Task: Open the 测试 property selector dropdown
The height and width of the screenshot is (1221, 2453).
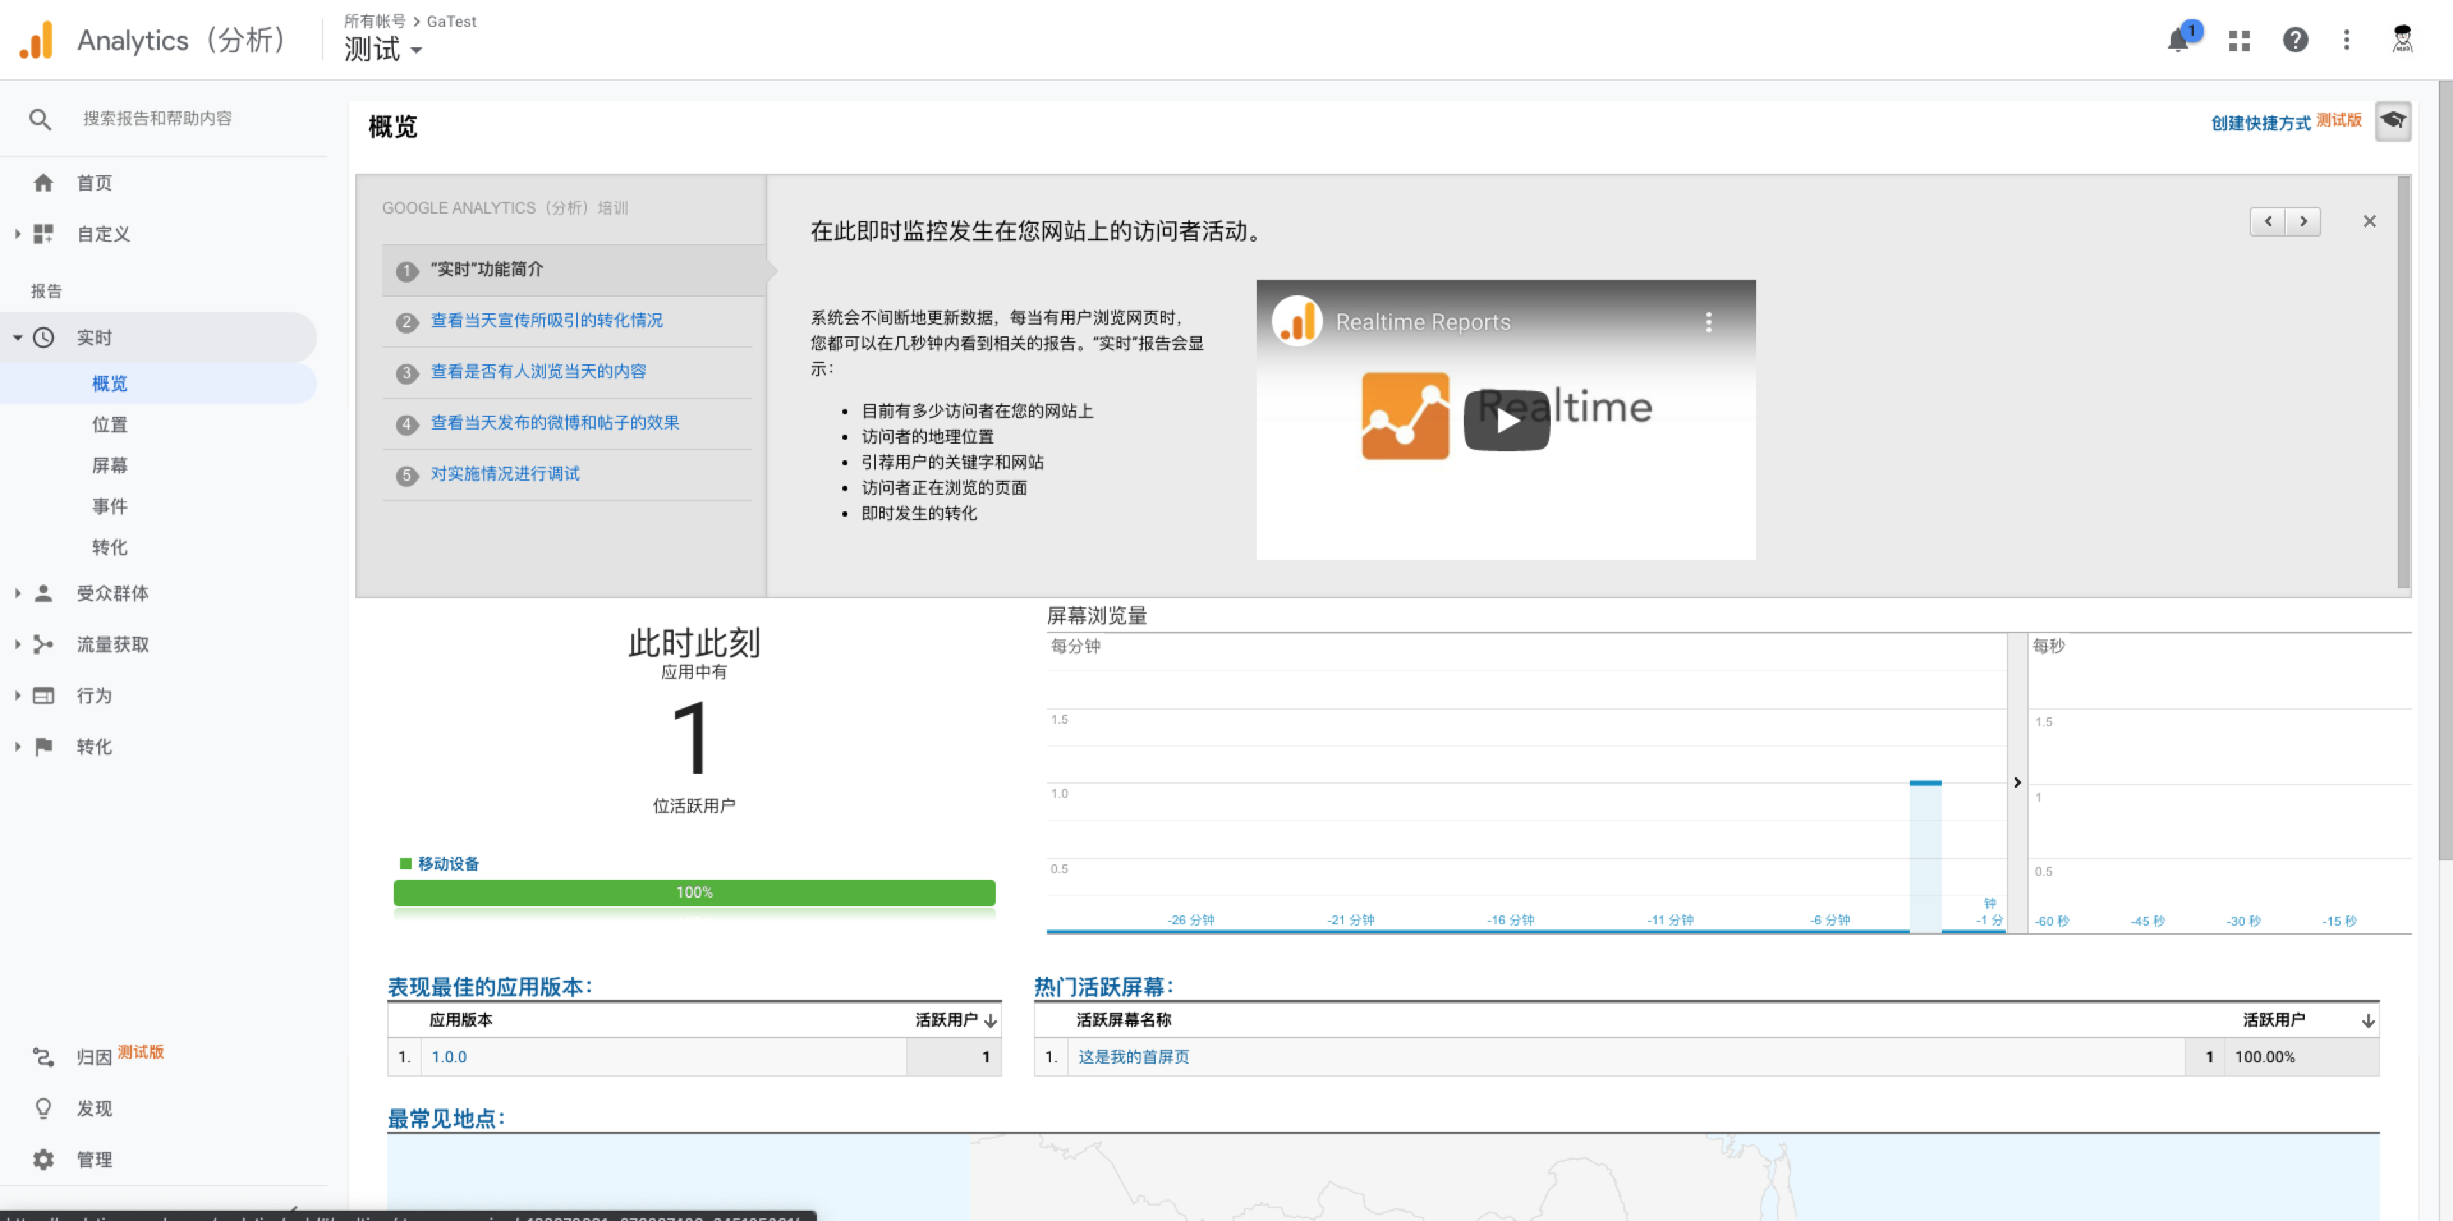Action: tap(383, 49)
